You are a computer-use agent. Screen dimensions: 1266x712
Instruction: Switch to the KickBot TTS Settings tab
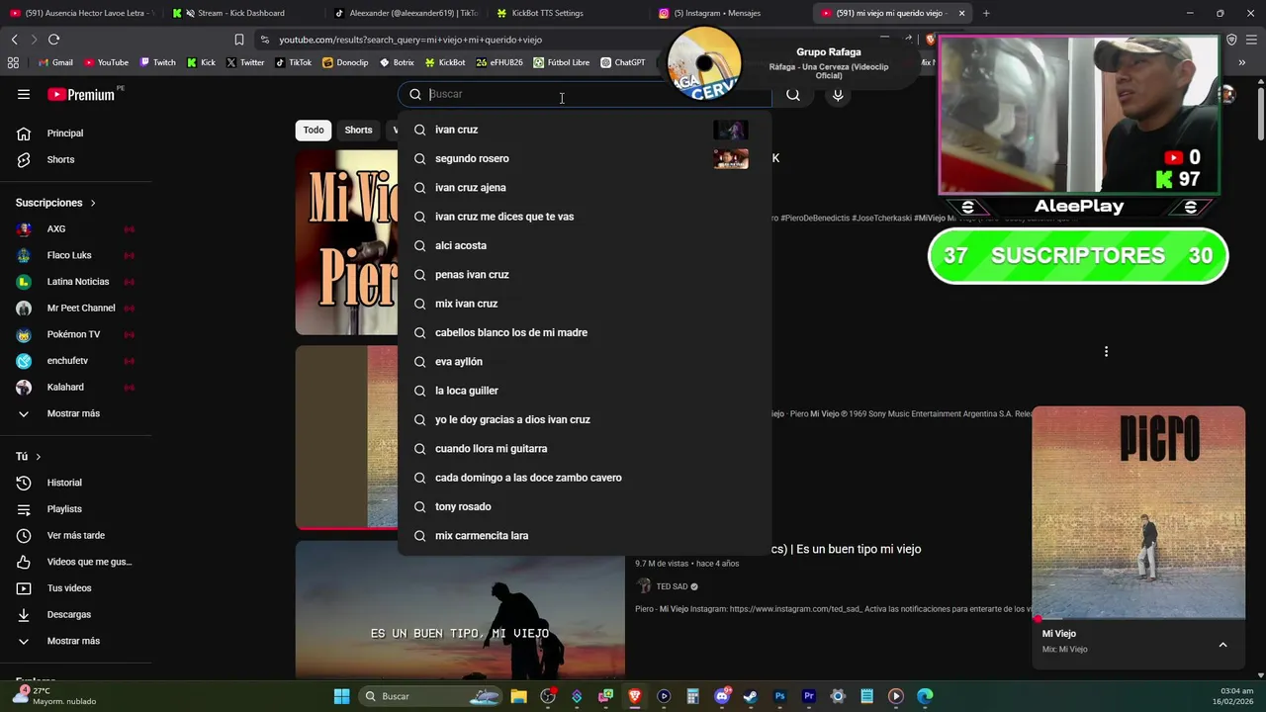[x=544, y=13]
